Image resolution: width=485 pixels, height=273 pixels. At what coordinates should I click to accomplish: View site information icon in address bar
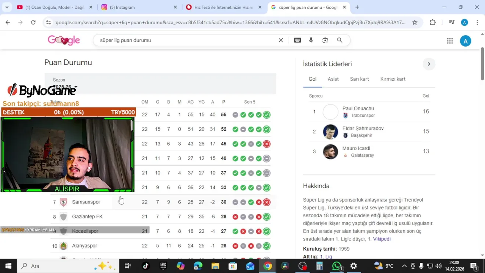tap(48, 22)
